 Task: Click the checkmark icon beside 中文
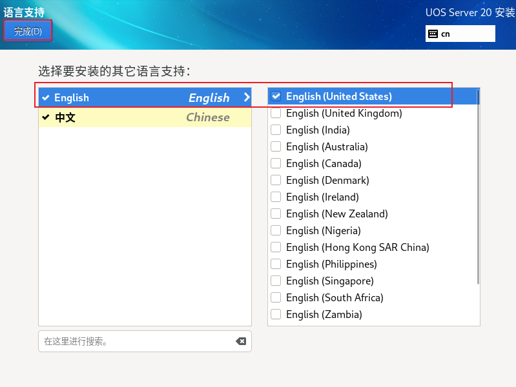[45, 117]
